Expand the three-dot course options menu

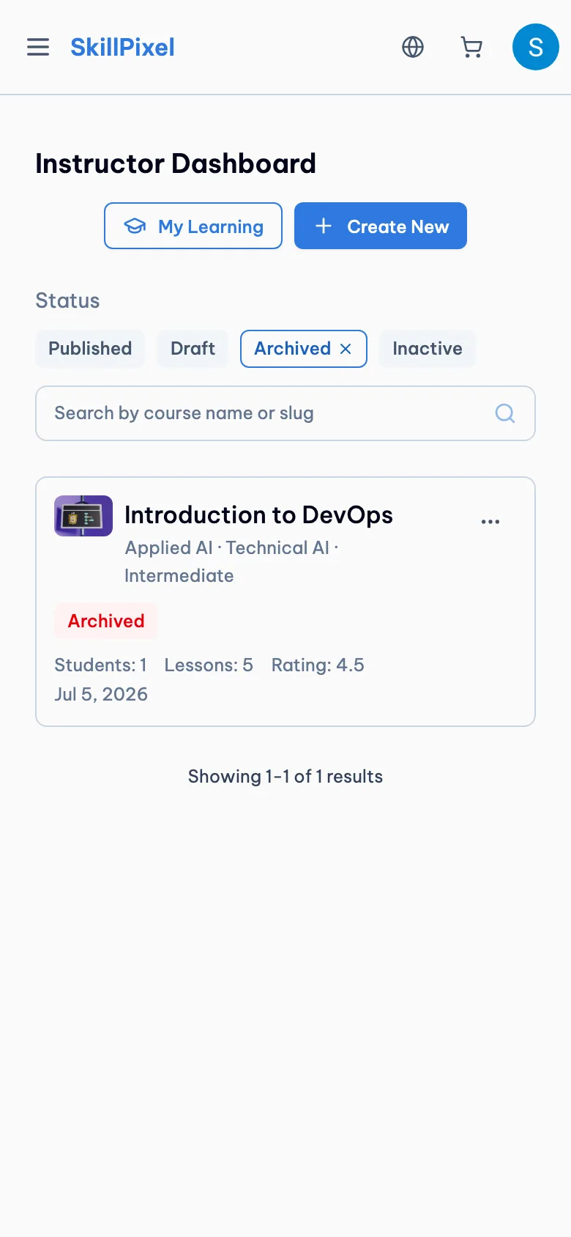coord(490,522)
